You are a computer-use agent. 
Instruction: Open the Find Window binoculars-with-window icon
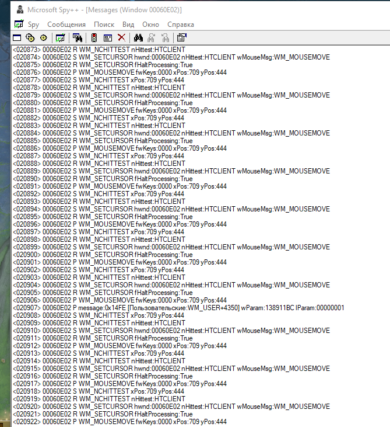(x=78, y=38)
